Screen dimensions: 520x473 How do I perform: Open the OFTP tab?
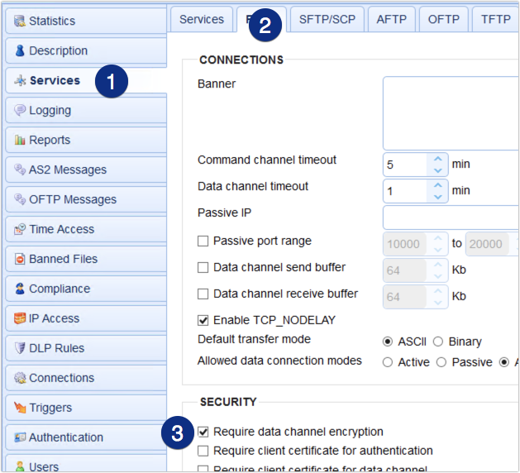click(x=443, y=19)
